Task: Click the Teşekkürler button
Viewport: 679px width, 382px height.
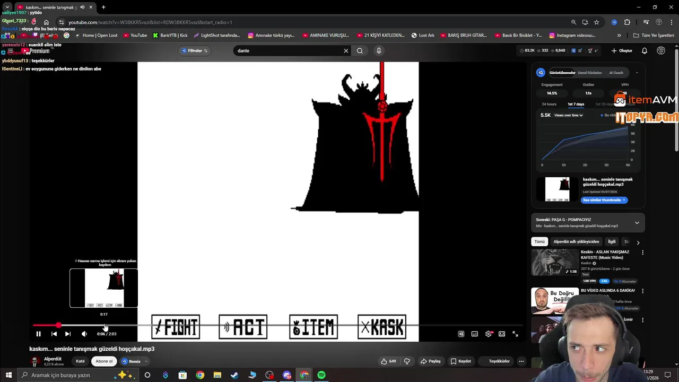Action: (x=499, y=361)
